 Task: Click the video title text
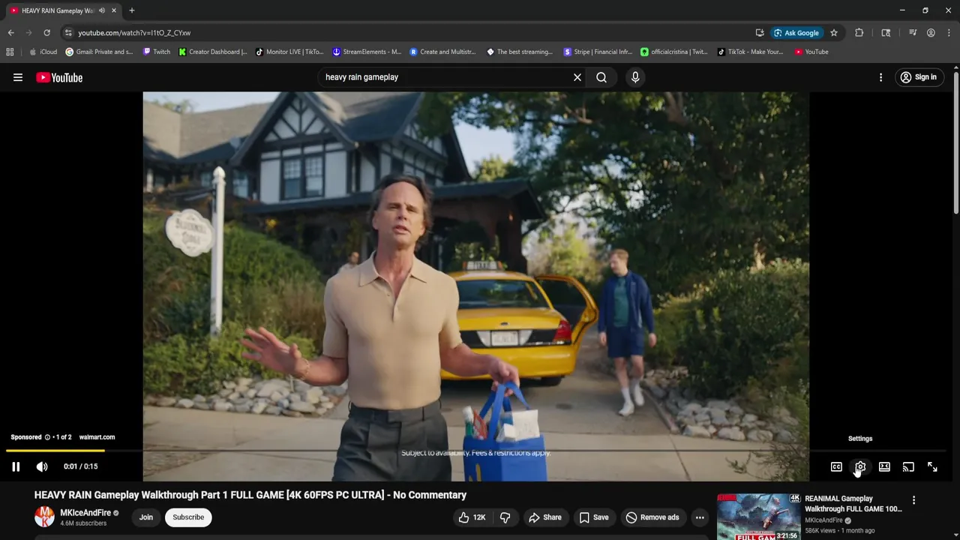coord(250,495)
